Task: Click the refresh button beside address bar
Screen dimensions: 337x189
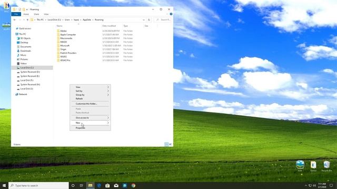Action: 149,20
